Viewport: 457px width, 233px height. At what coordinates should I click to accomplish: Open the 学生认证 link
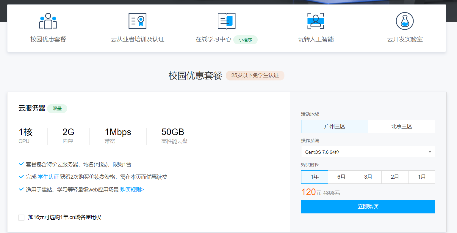48,177
